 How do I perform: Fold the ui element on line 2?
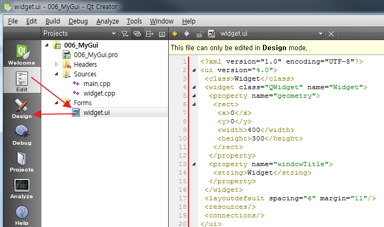tap(194, 70)
